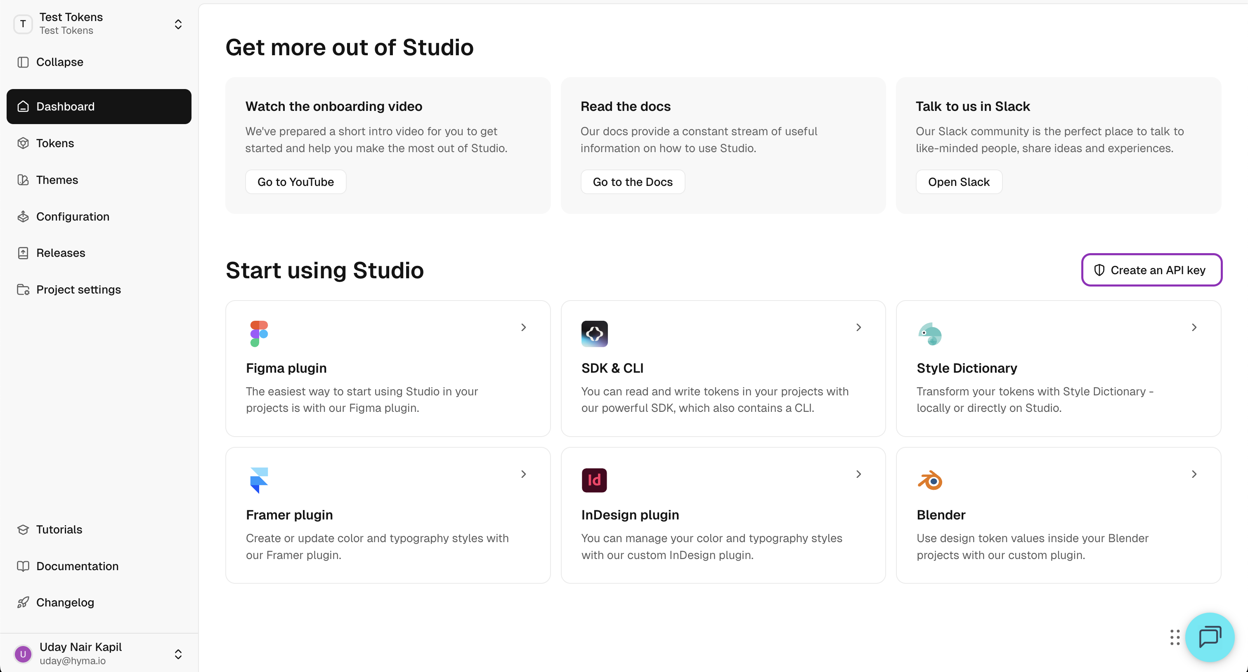Click the Blender logo icon

pyautogui.click(x=930, y=480)
